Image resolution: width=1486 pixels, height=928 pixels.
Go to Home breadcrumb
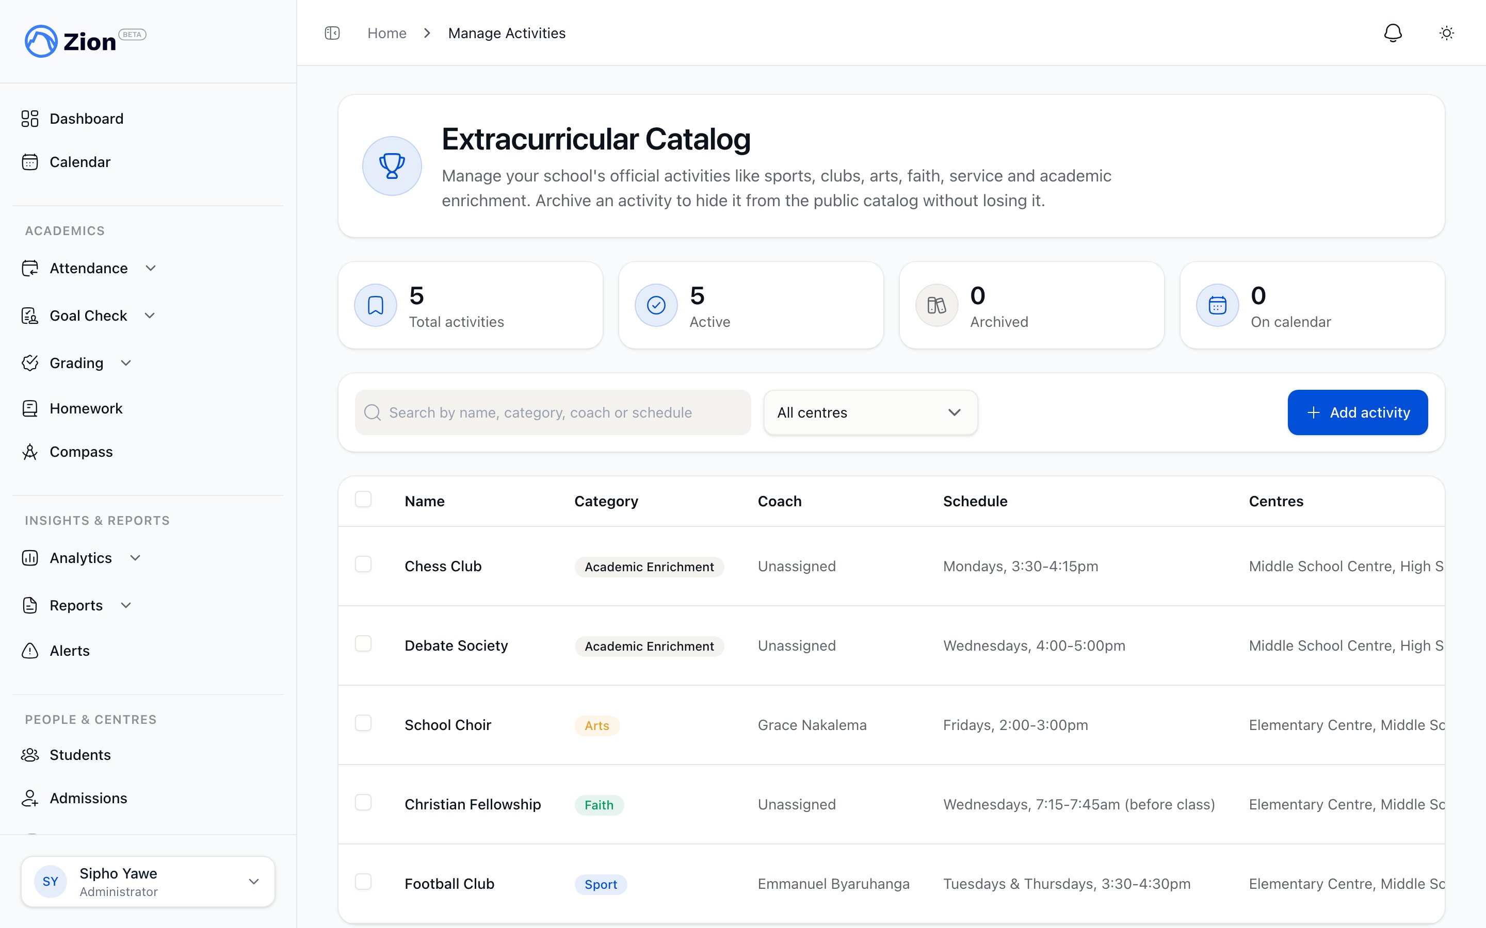tap(387, 33)
